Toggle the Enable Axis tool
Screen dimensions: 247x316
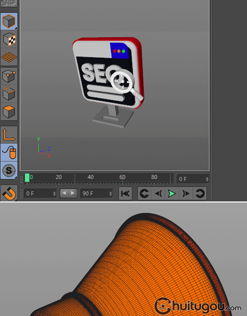pos(9,135)
